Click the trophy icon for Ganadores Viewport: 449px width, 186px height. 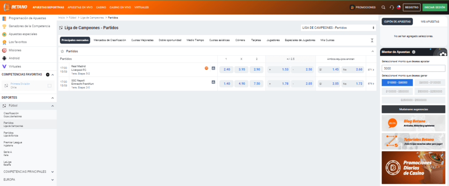[x=4, y=26]
